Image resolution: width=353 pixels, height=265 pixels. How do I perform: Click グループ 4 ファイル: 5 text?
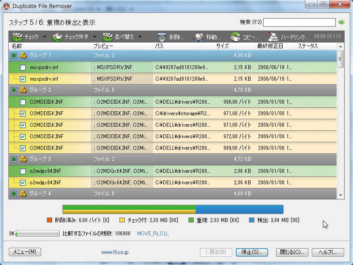104,194
